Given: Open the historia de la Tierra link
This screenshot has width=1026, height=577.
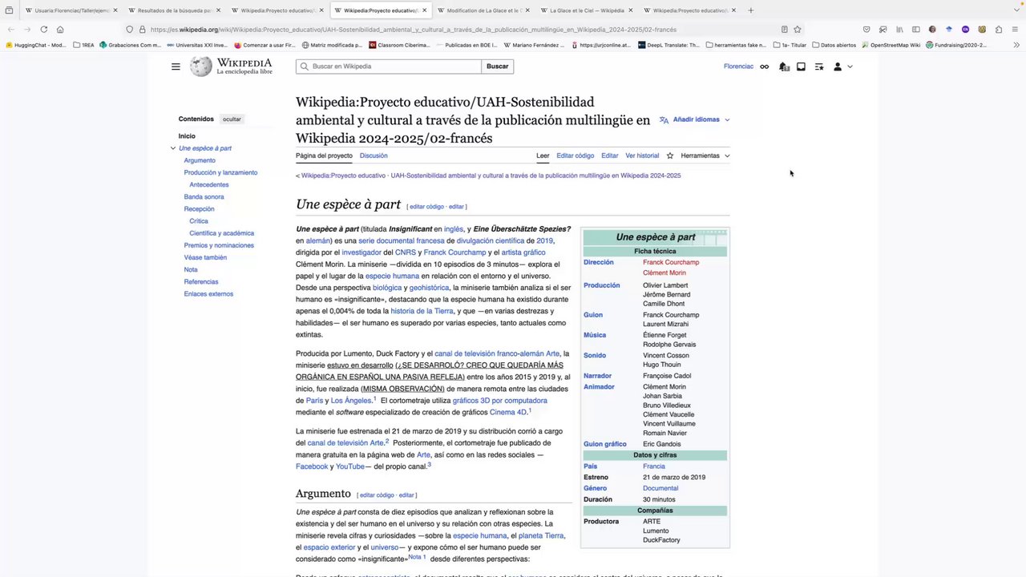Looking at the screenshot, I should 422,311.
